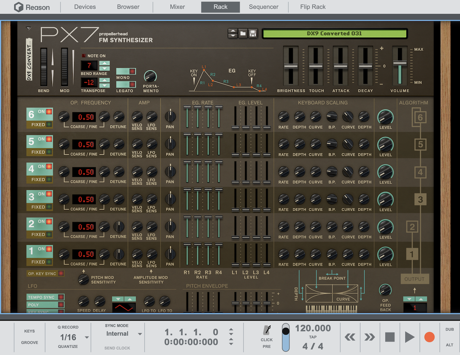Click the DX9 Converted 031 patch display
This screenshot has height=355, width=460.
(x=334, y=33)
